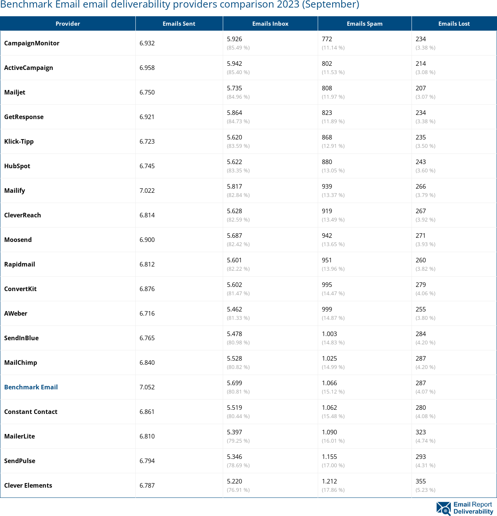Click SendInBlue's spam count 1.003

click(x=329, y=334)
